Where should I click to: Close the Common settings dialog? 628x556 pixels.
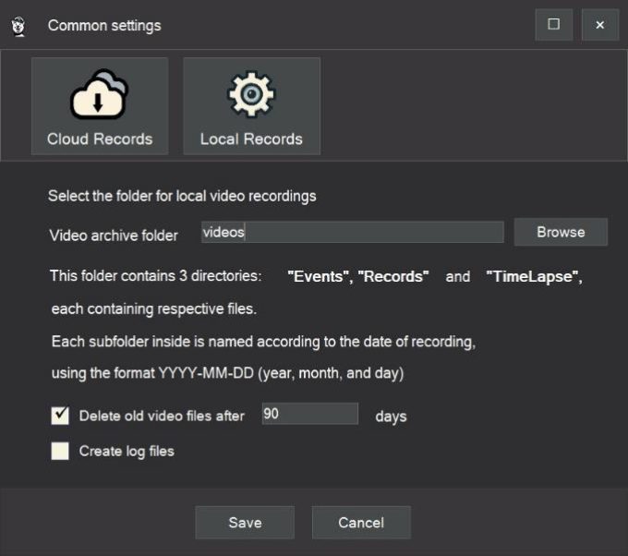coord(599,25)
